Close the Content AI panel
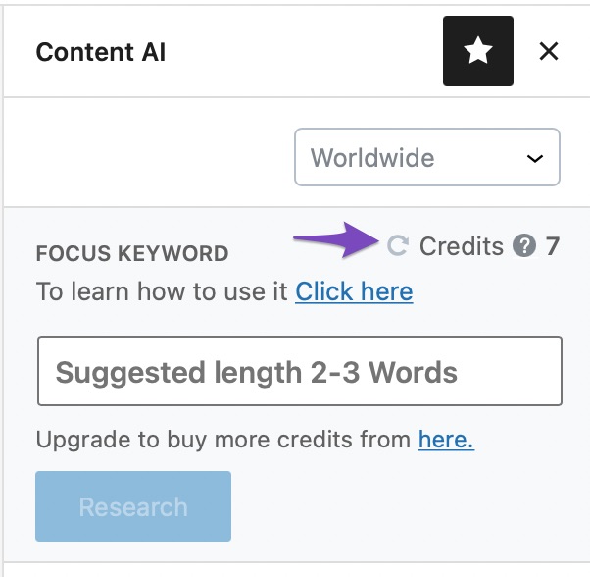The image size is (590, 577). (x=548, y=51)
